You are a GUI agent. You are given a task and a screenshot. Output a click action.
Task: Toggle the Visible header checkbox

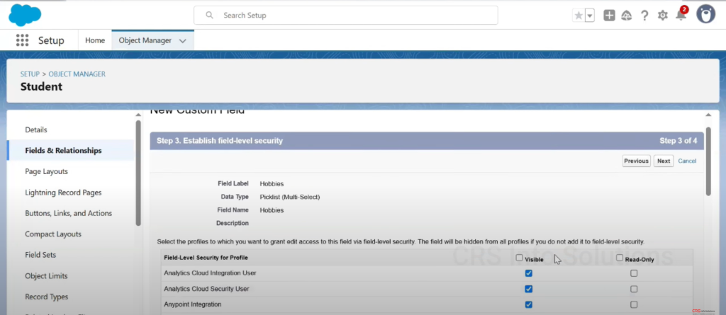click(x=520, y=258)
